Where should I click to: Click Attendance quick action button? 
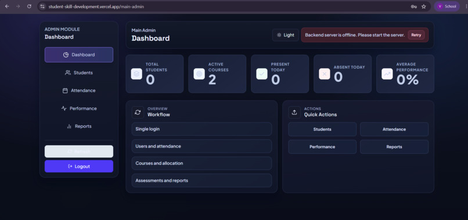point(394,129)
